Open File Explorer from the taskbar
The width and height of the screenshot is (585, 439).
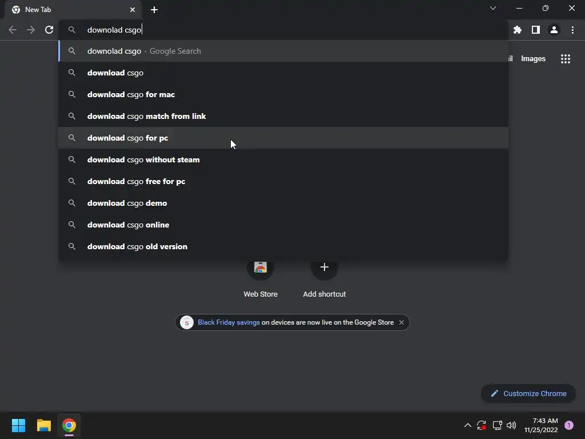tap(43, 425)
